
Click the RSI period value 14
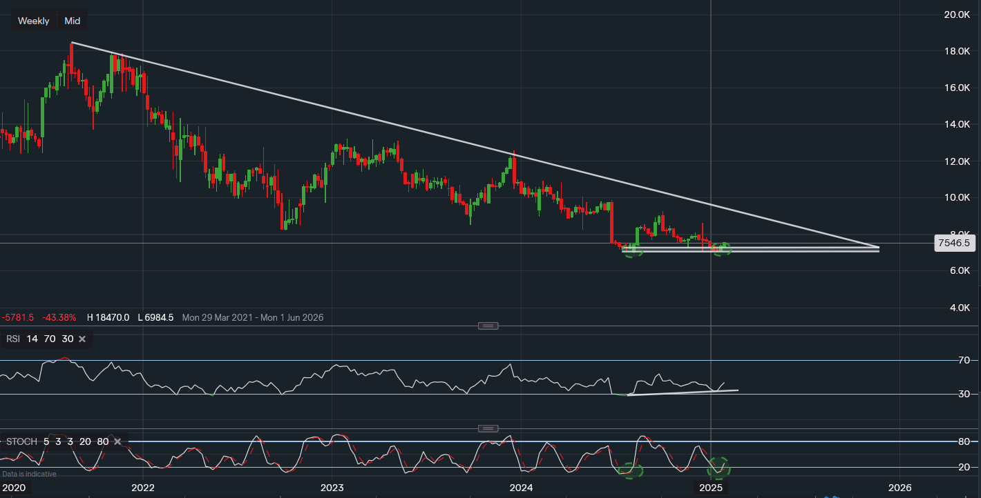point(32,339)
